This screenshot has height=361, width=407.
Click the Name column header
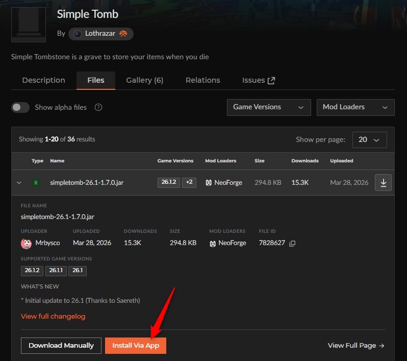tap(57, 161)
